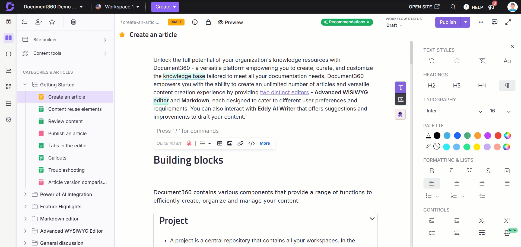
Task: Click the trash icon in sidebar toolbar
Action: 73,22
